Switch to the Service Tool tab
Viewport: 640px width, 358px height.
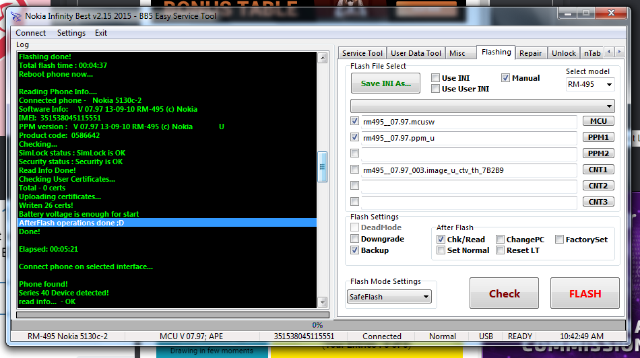(x=362, y=53)
